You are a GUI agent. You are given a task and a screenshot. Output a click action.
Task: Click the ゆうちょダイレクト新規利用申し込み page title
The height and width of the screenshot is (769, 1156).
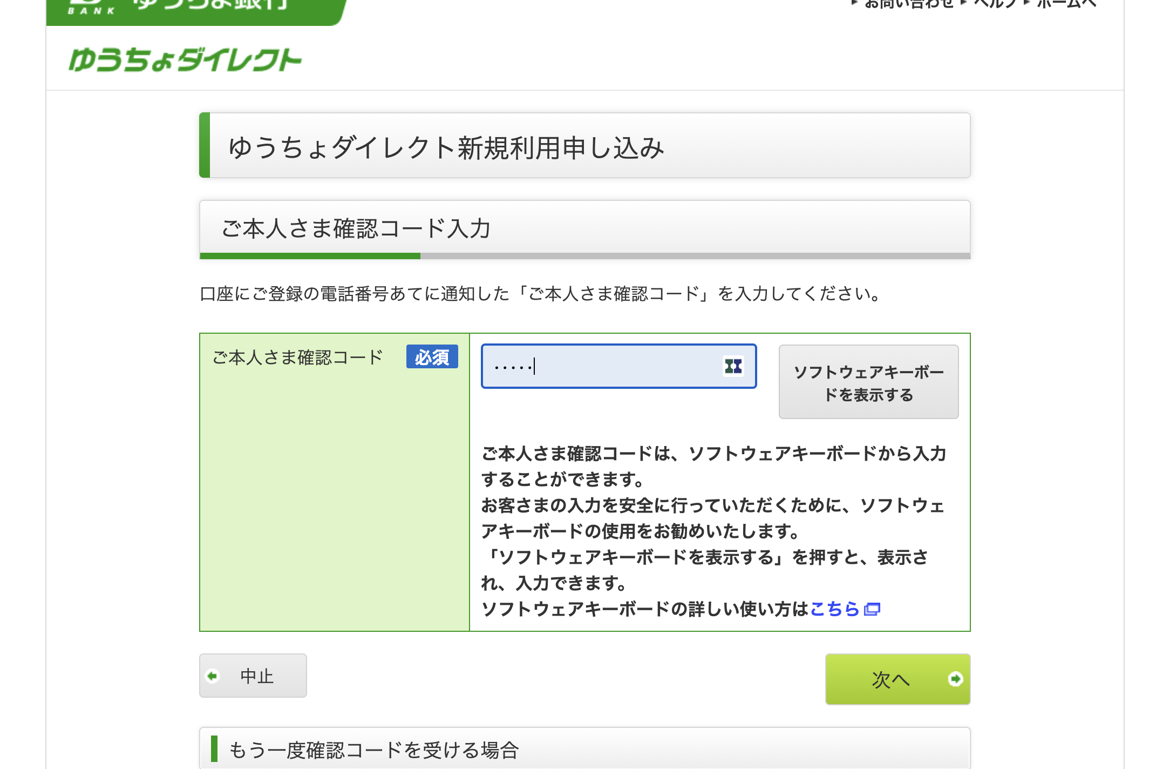point(446,147)
